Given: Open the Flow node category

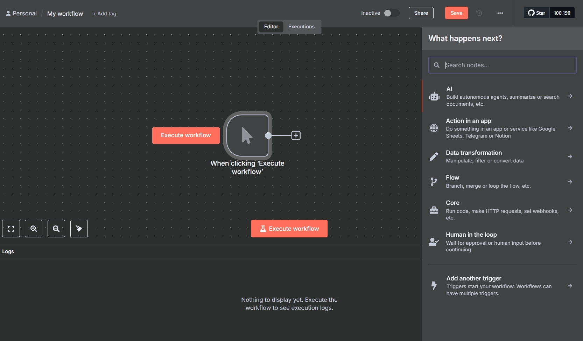Looking at the screenshot, I should click(x=502, y=182).
